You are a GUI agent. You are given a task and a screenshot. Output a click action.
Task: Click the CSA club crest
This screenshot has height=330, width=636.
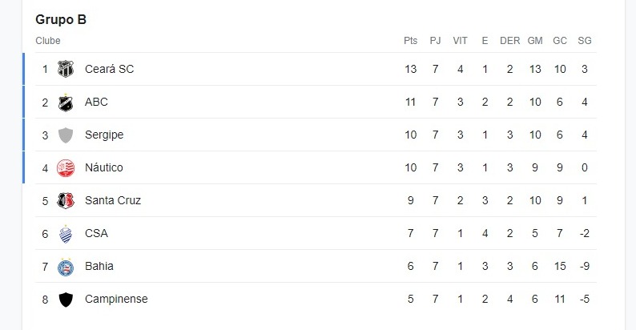66,234
